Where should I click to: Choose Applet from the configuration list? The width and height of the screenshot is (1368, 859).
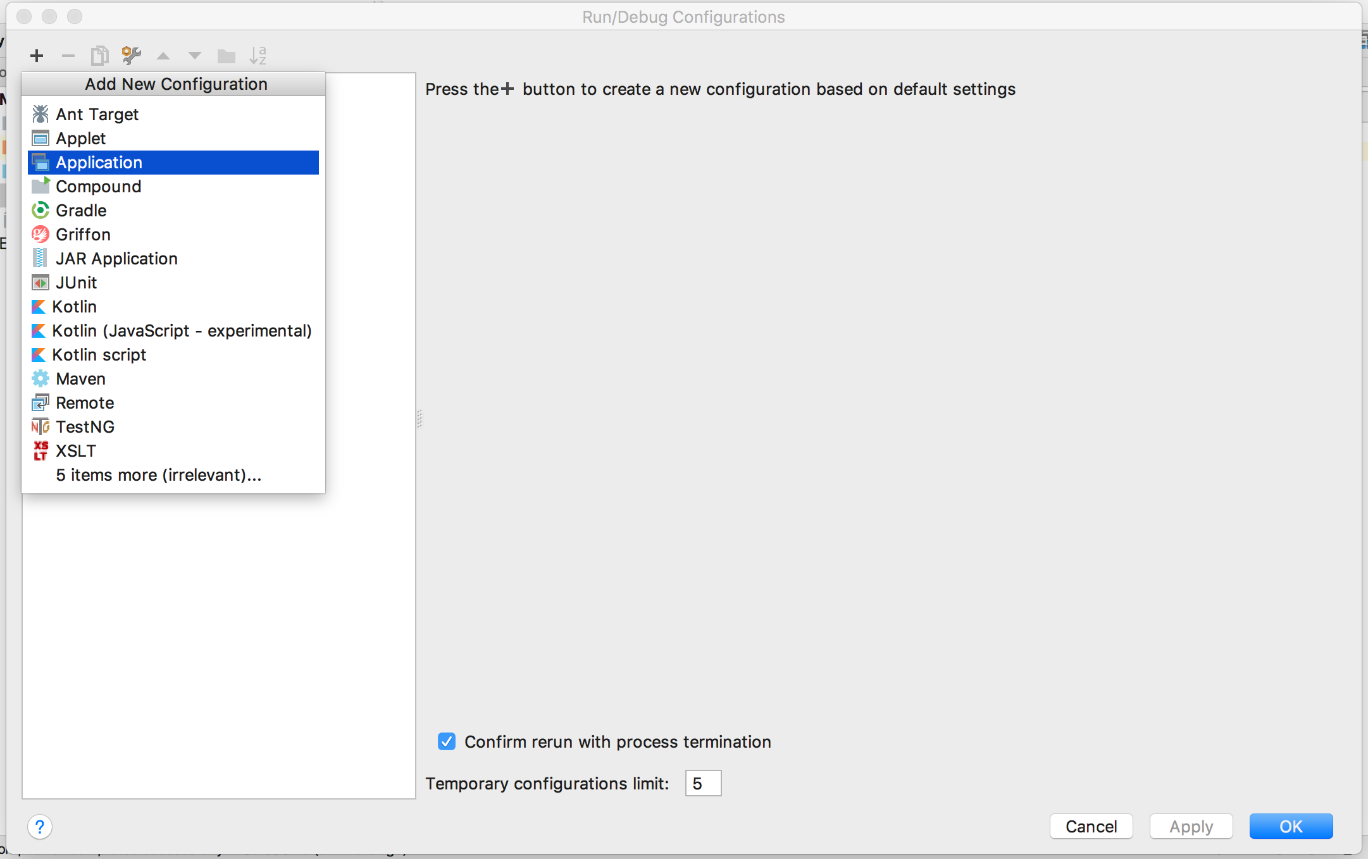[x=173, y=139]
